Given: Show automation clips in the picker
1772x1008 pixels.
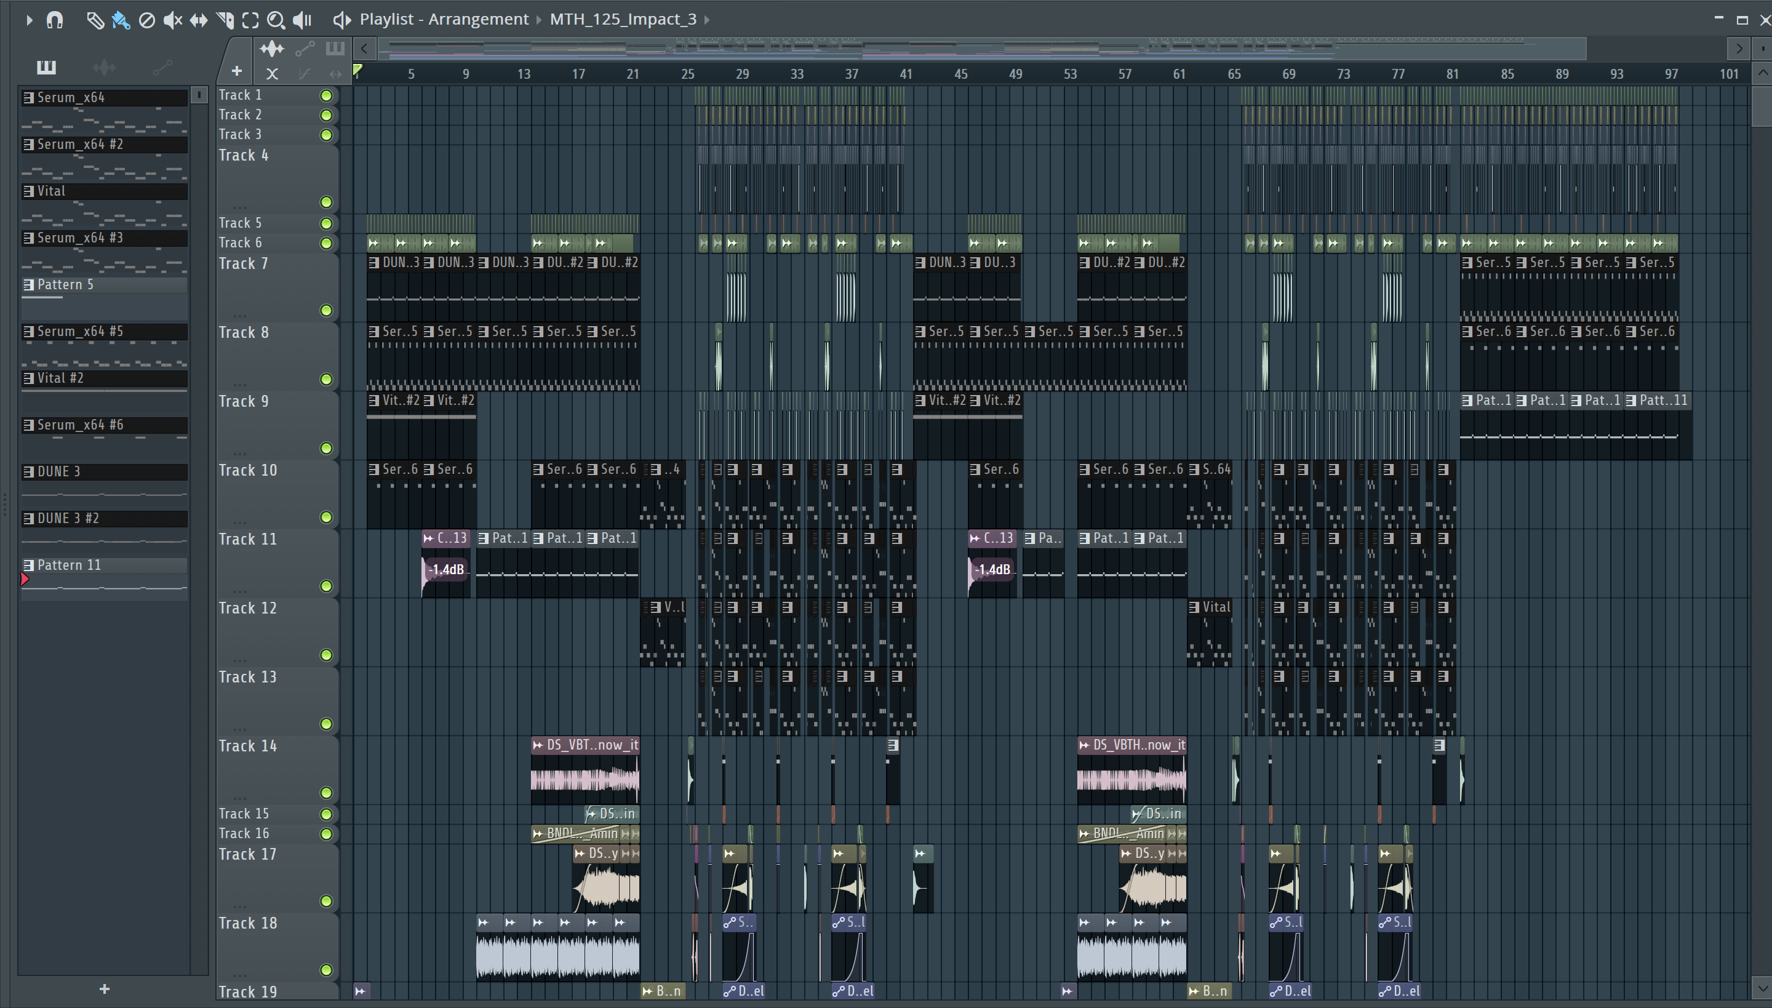Looking at the screenshot, I should (x=162, y=67).
